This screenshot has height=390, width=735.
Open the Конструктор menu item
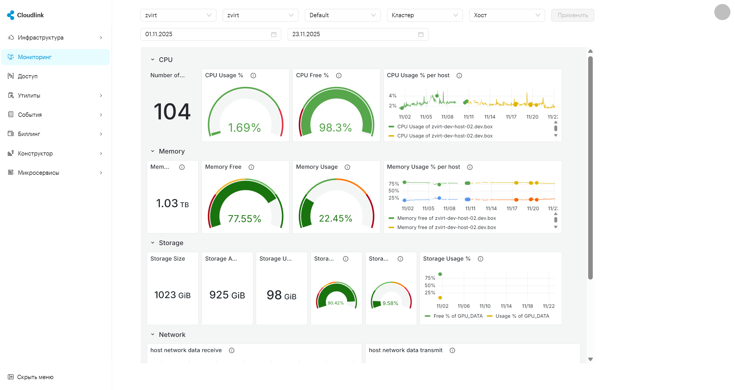point(55,154)
